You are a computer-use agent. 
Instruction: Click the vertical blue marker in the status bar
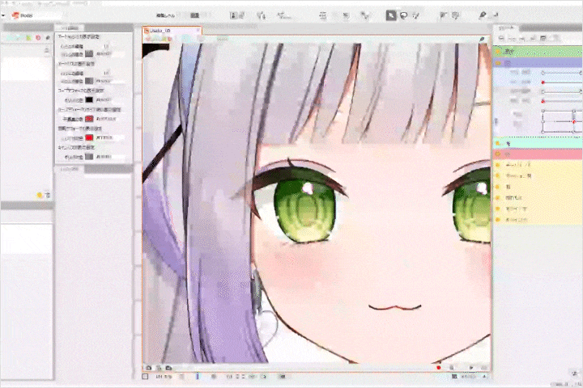(x=198, y=377)
